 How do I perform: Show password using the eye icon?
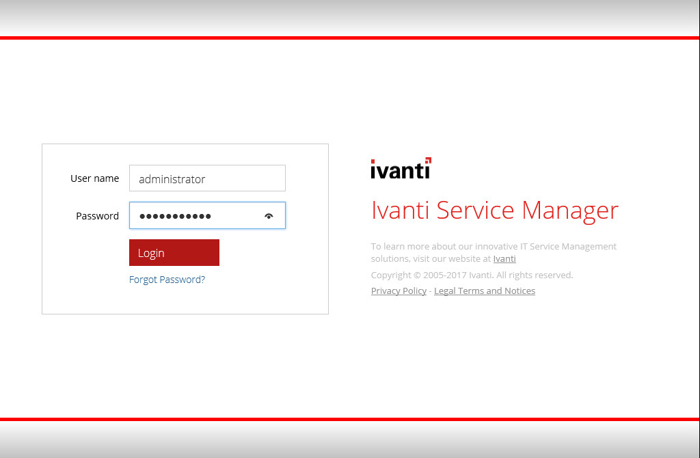[268, 216]
